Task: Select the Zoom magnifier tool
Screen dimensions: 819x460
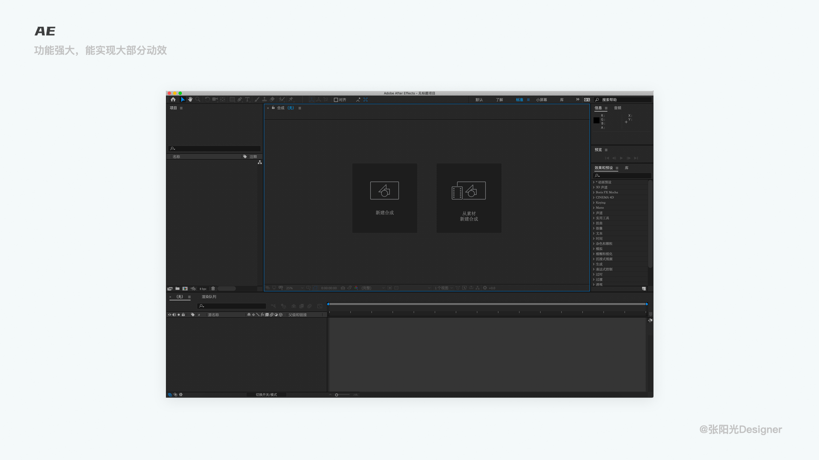Action: 198,99
